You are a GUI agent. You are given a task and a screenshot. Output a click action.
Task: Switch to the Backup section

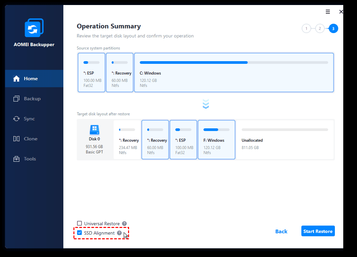[32, 99]
